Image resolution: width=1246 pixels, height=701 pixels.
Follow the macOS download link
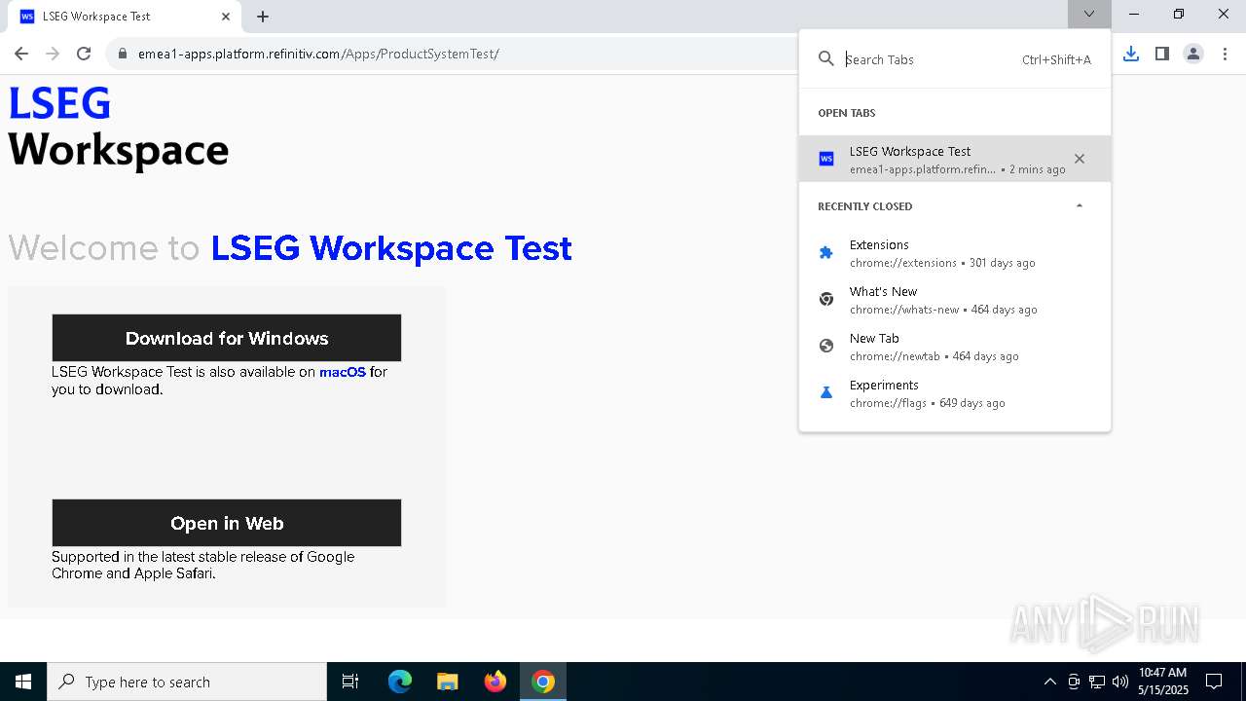(343, 372)
